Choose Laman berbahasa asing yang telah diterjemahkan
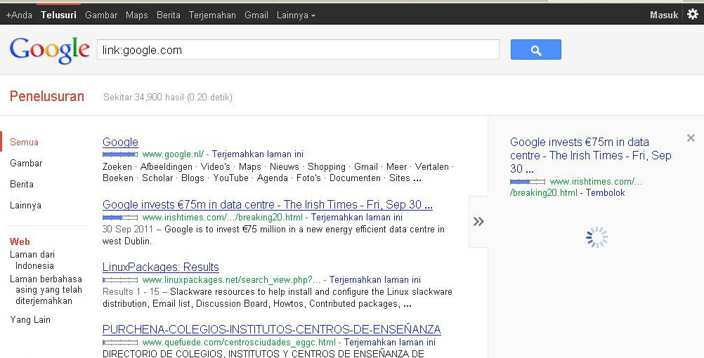 [46, 290]
